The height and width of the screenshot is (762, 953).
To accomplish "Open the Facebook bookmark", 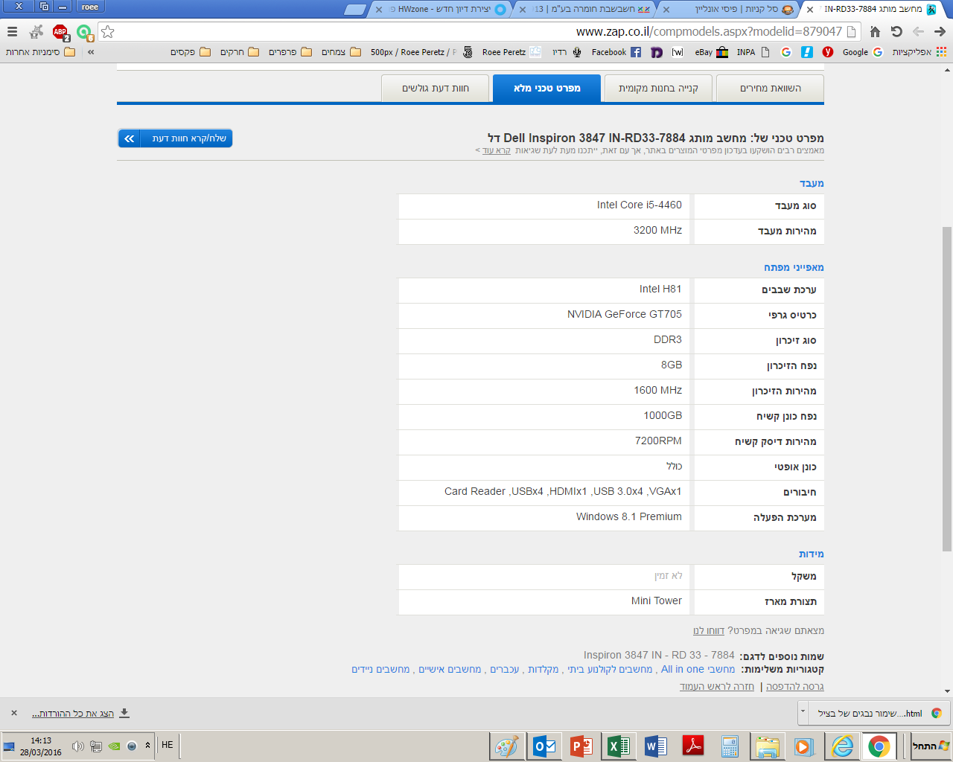I will pos(616,52).
